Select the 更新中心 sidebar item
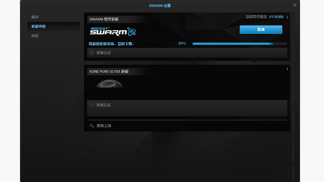 tap(54, 27)
